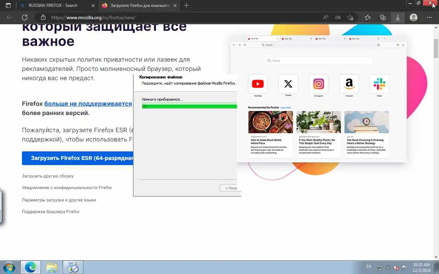This screenshot has height=274, width=439.
Task: Go back to previous page
Action: [10, 17]
